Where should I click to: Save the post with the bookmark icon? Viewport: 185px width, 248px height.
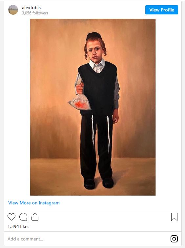pyautogui.click(x=174, y=217)
